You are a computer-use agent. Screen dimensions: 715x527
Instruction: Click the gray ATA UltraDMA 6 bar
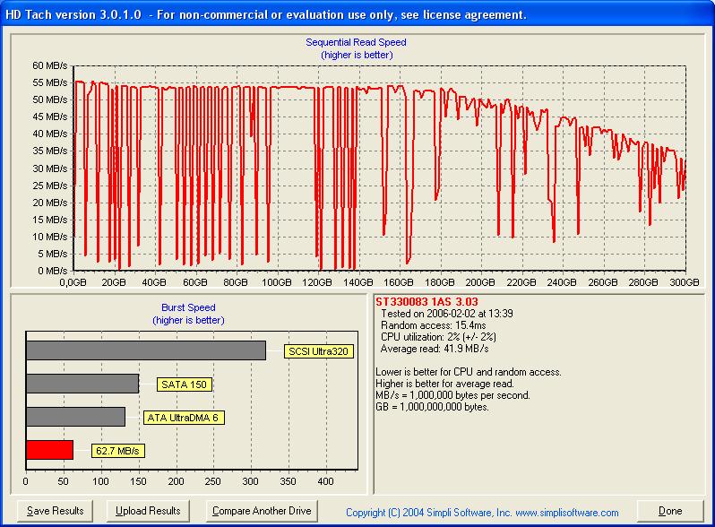click(x=75, y=417)
